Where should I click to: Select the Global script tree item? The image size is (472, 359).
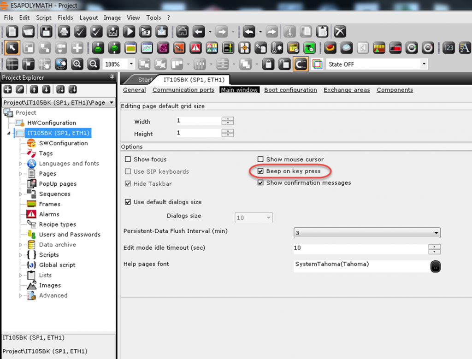click(x=57, y=265)
